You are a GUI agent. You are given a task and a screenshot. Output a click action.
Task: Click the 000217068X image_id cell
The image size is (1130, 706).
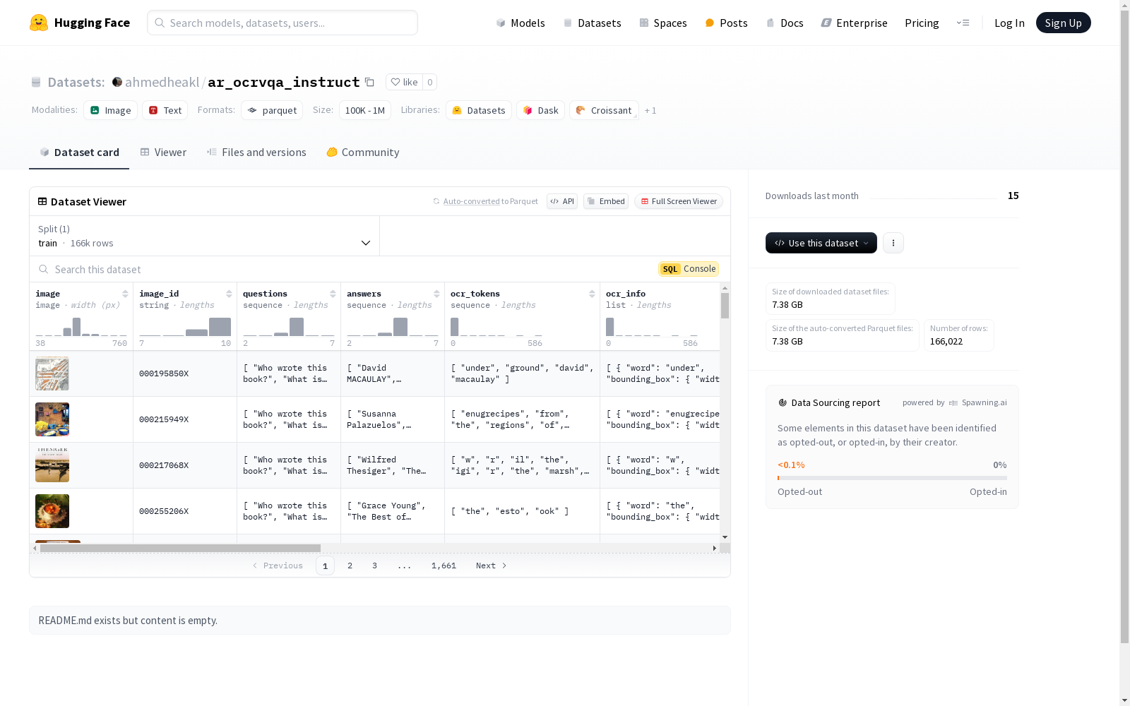click(185, 465)
